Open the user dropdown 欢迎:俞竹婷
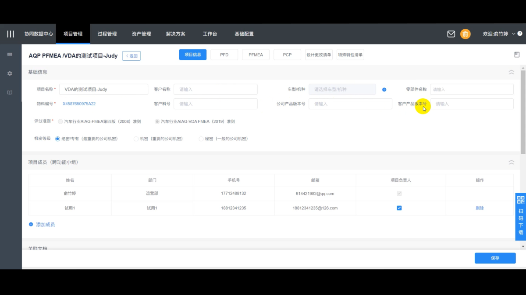The image size is (526, 295). click(499, 34)
